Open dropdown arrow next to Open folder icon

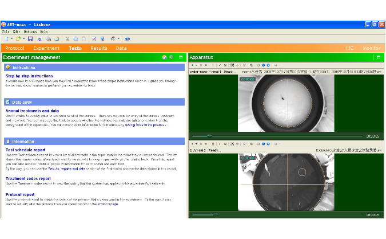[23, 39]
